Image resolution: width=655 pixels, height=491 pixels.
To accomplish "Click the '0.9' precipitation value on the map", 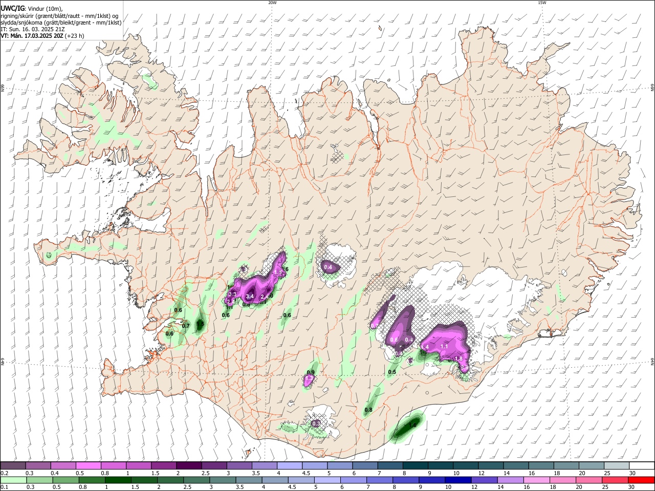I will 311,372.
